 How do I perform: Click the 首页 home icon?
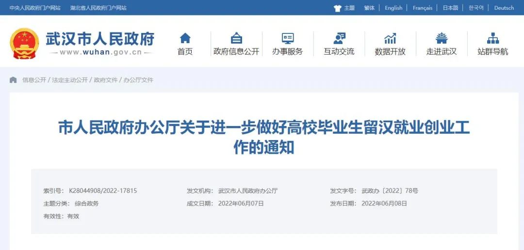(185, 38)
